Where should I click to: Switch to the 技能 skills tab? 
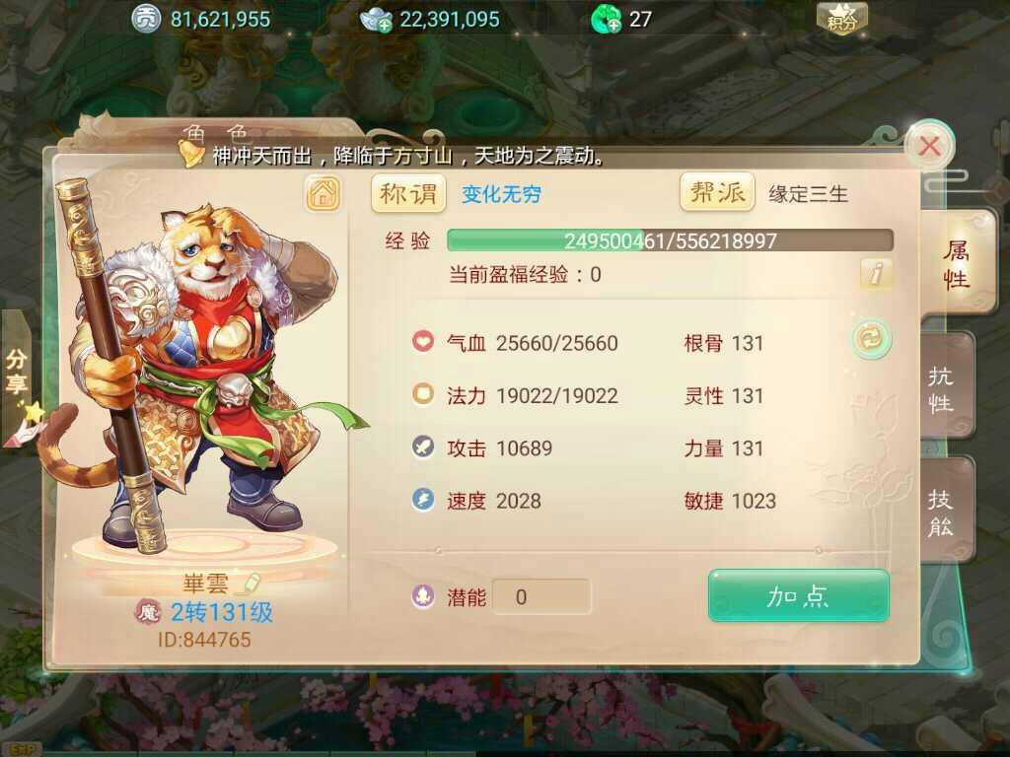pos(942,512)
